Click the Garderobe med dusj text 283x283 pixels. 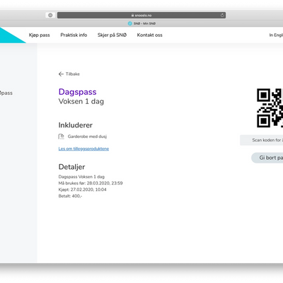(x=87, y=137)
